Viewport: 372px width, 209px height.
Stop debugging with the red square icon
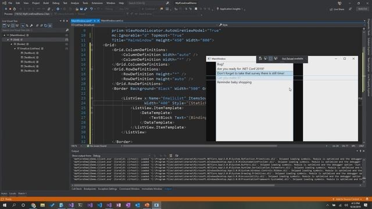(10, 9)
